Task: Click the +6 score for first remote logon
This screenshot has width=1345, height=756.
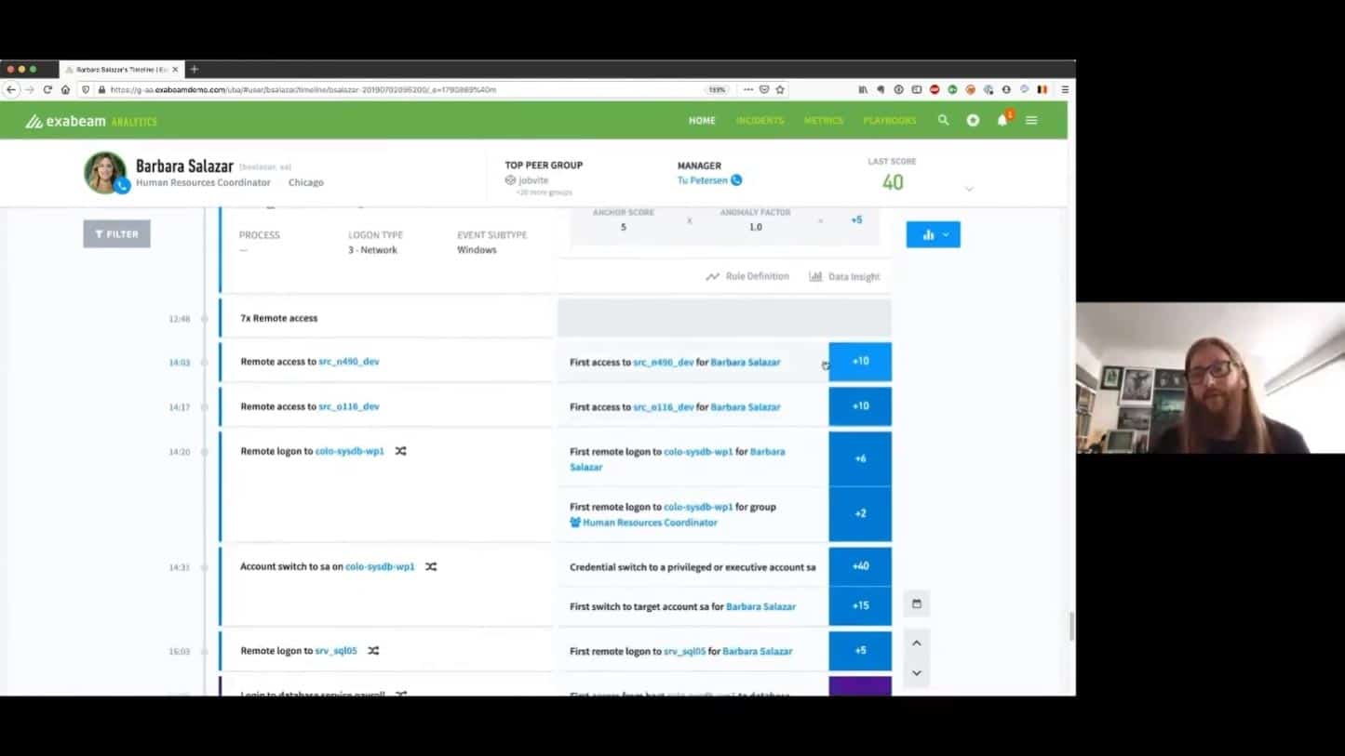Action: point(860,458)
